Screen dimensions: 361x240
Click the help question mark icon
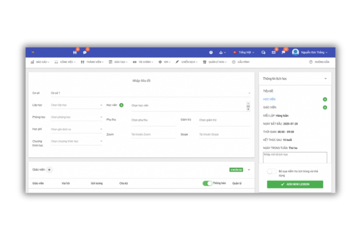click(211, 52)
